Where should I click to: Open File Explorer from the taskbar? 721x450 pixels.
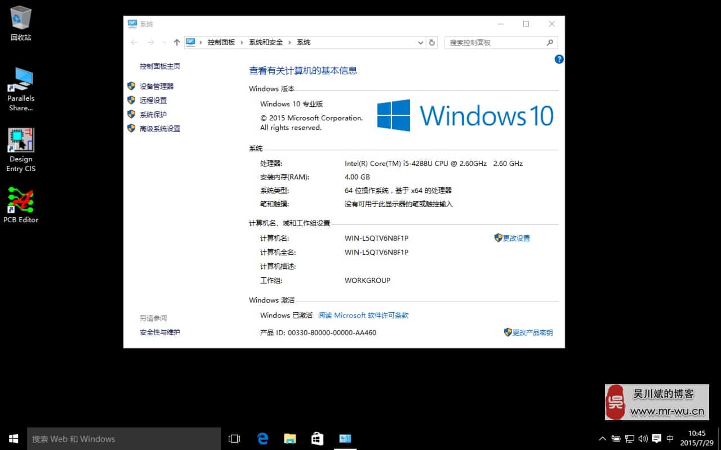point(290,439)
